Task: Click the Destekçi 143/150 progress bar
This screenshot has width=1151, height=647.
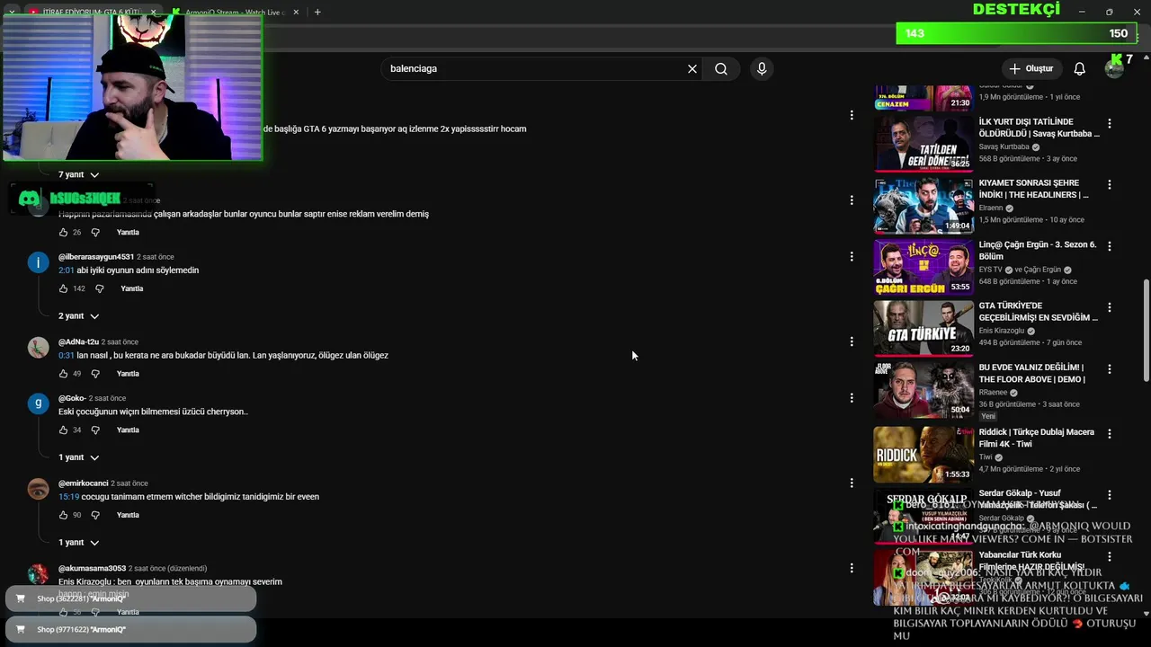Action: [1016, 33]
